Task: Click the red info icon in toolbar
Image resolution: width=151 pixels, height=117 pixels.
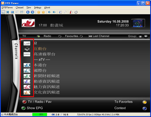Action: click(x=71, y=12)
